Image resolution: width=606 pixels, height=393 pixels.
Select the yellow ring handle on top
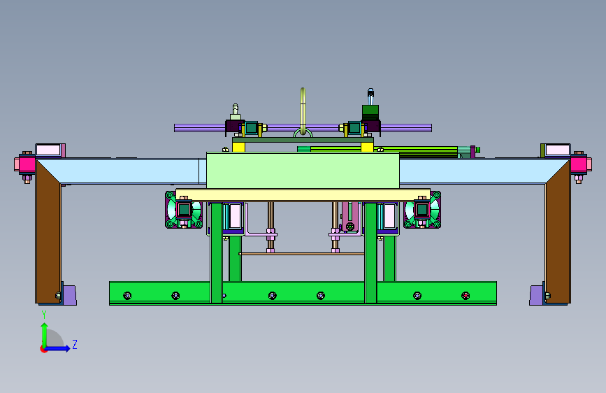pos(303,112)
